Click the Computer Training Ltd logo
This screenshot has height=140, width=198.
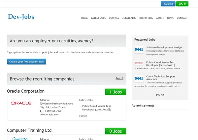pyautogui.click(x=20, y=138)
